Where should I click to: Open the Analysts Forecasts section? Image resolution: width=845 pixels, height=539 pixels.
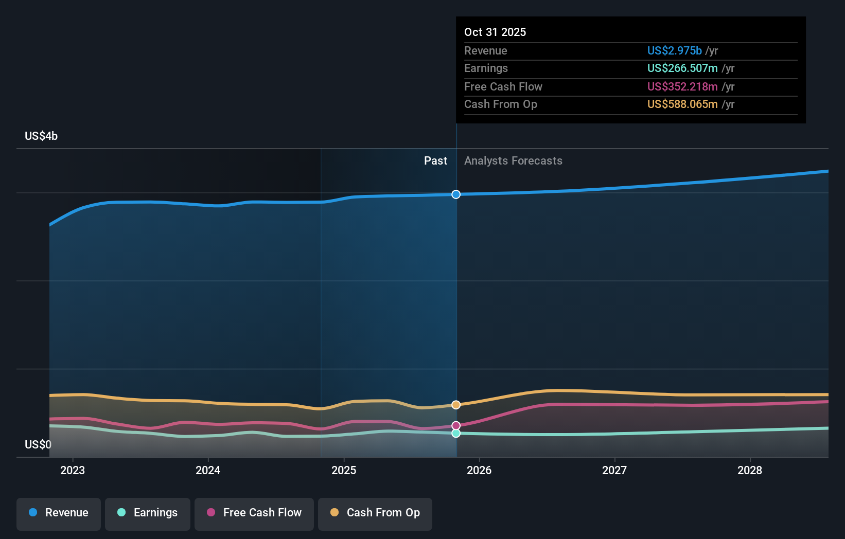(x=513, y=160)
